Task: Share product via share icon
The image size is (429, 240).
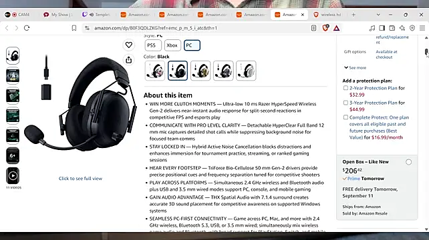Action: (129, 60)
